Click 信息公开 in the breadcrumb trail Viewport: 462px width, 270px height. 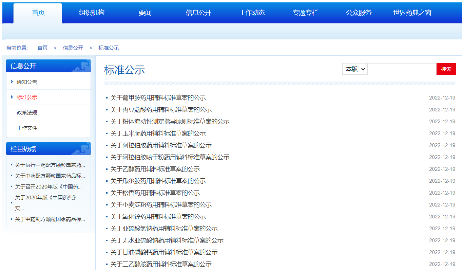[x=73, y=48]
